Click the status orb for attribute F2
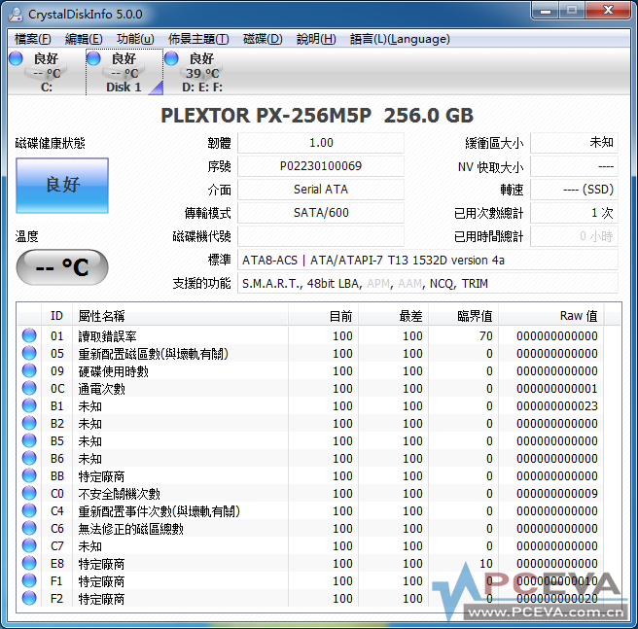The image size is (638, 629). 29,598
